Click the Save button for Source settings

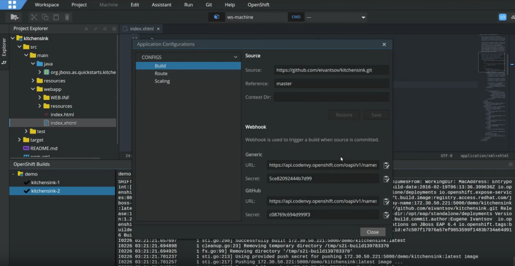point(376,115)
